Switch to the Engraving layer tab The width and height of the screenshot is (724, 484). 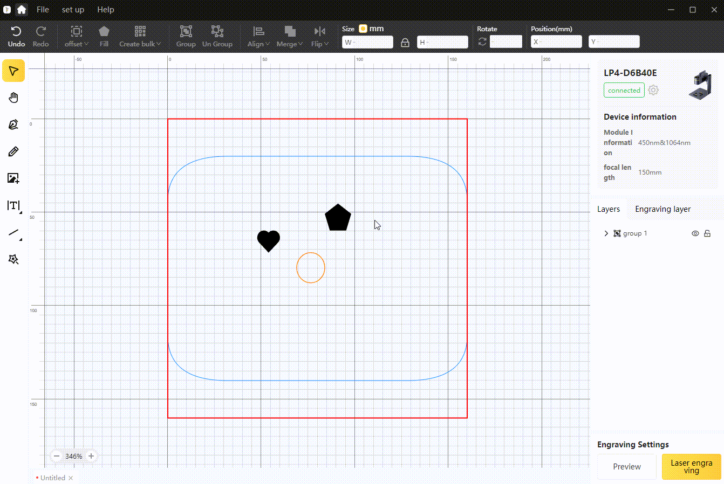coord(662,209)
